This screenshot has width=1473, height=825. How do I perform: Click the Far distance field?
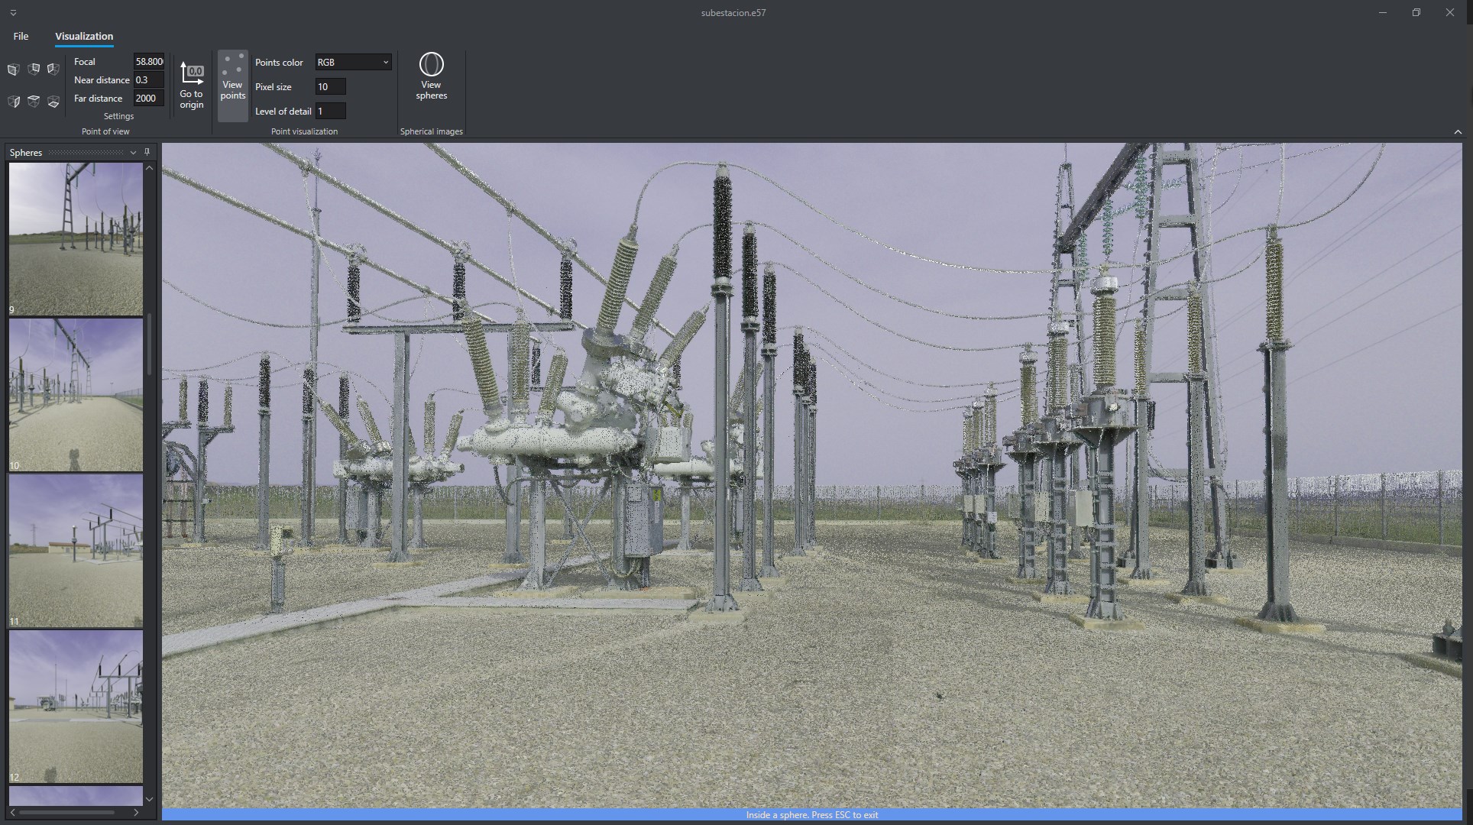tap(149, 99)
